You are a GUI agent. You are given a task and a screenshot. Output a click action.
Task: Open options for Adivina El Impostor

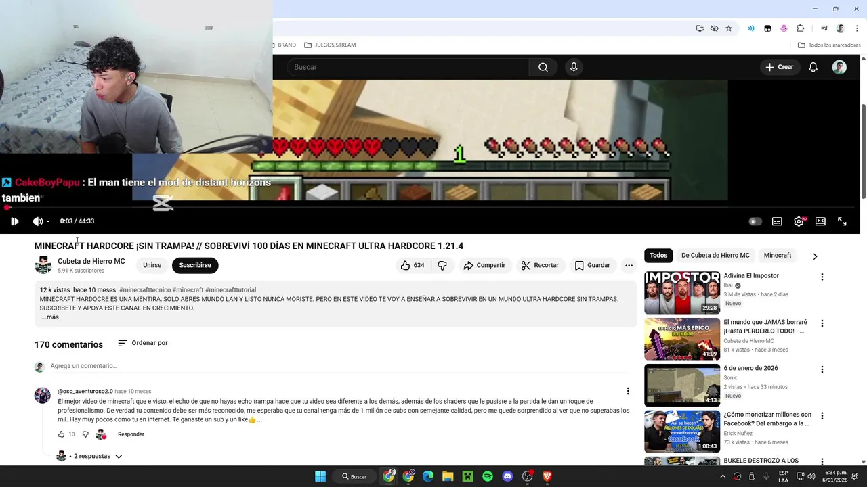click(822, 277)
